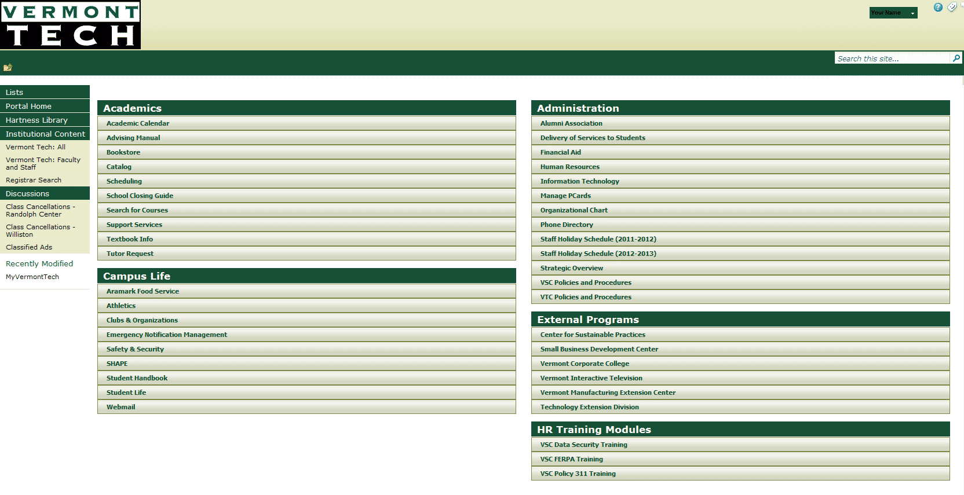View the School Closing Guide
964x495 pixels.
[306, 196]
